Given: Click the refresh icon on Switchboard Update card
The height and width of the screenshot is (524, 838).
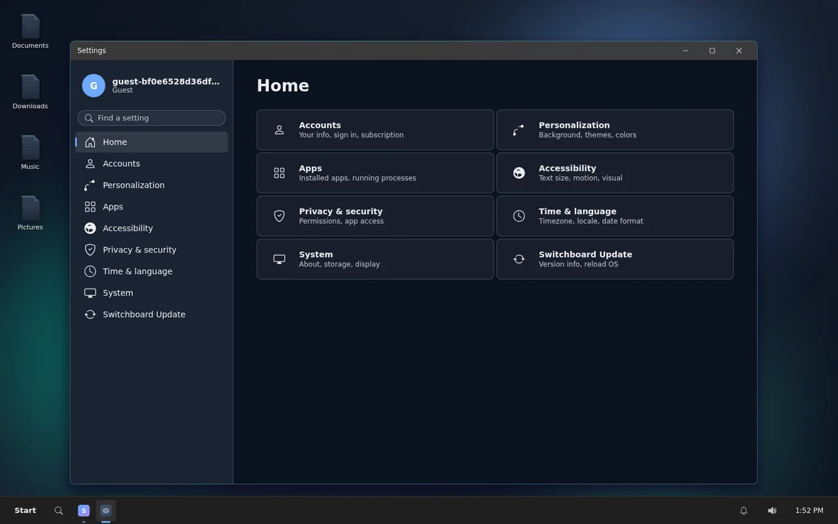Looking at the screenshot, I should pyautogui.click(x=519, y=259).
